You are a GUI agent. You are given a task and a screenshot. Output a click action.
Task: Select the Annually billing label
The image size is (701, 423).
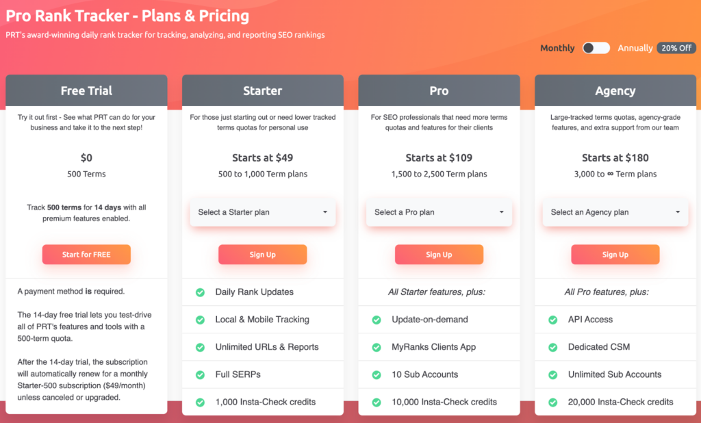[635, 48]
